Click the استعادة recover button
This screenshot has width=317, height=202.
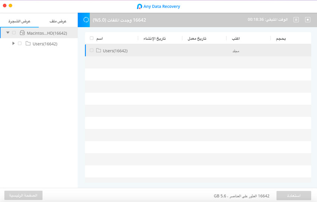[294, 196]
